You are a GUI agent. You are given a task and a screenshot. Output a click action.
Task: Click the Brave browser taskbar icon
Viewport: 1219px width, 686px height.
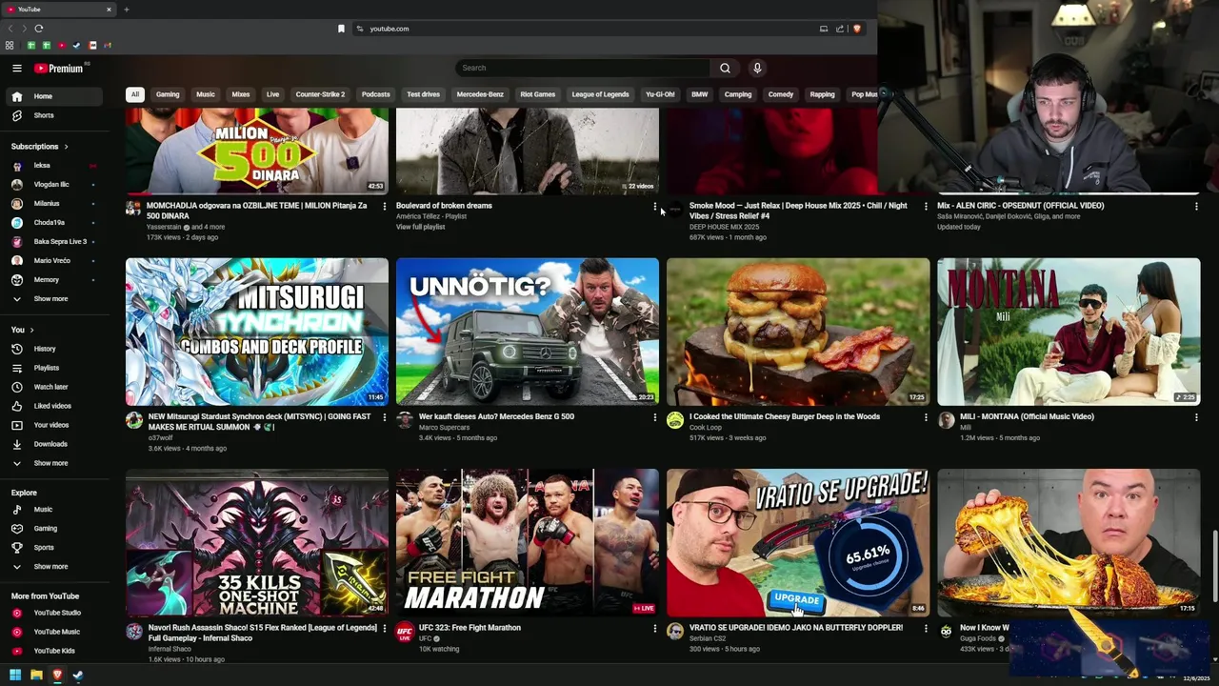point(57,676)
